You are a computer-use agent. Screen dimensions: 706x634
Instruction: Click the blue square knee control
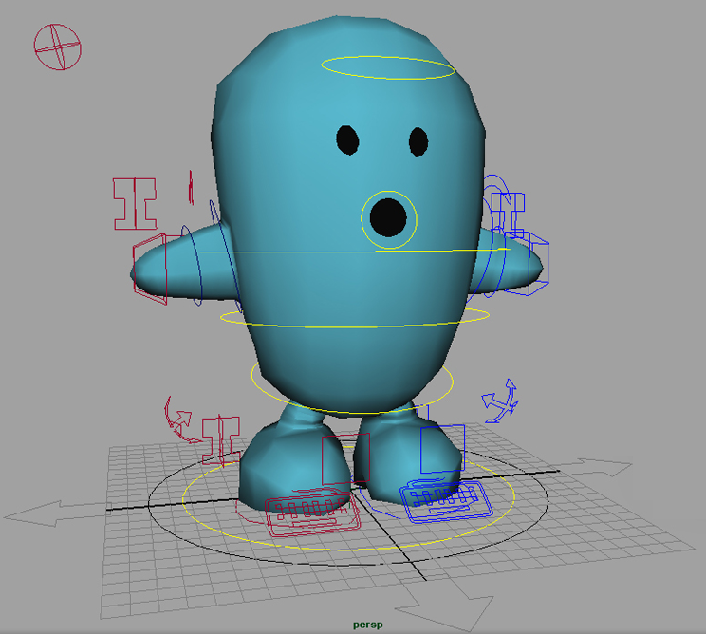(443, 450)
